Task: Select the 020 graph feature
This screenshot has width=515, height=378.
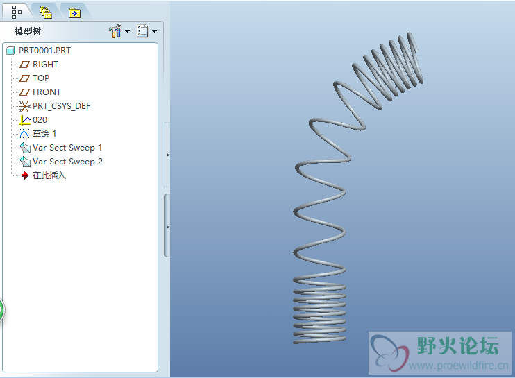Action: 40,120
